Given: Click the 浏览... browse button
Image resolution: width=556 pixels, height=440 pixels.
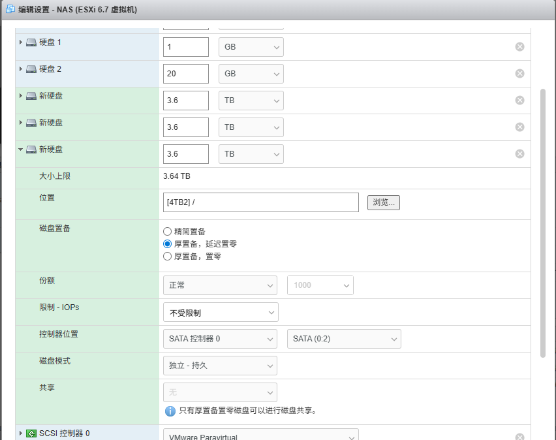Looking at the screenshot, I should (x=384, y=202).
